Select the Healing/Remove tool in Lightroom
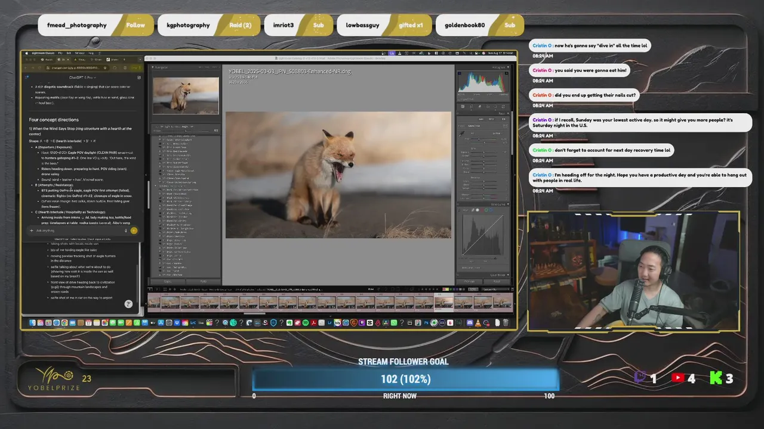 tap(480, 107)
